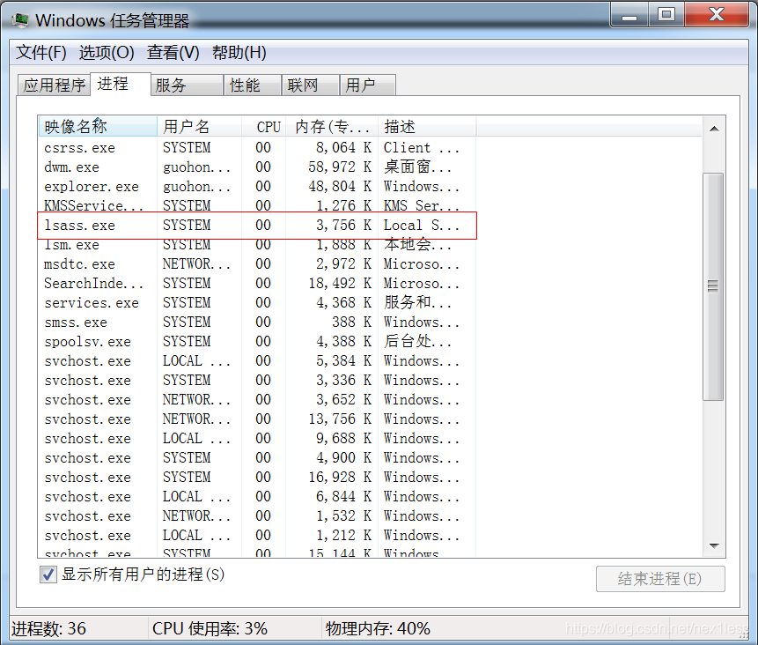The image size is (758, 645).
Task: Open the 查看(V) menu
Action: pyautogui.click(x=173, y=52)
